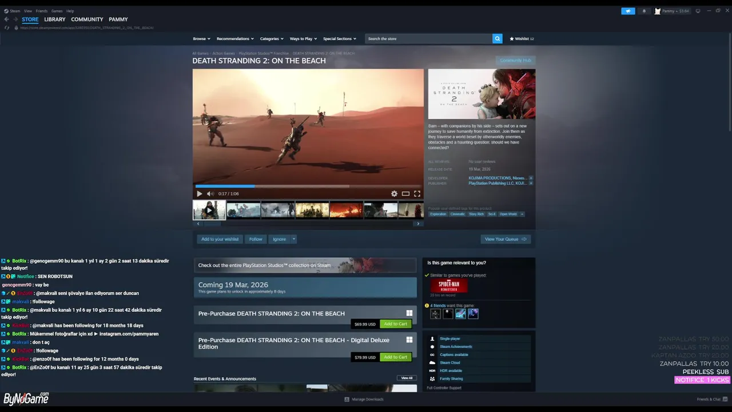
Task: Click View Your Queue button
Action: click(x=506, y=239)
